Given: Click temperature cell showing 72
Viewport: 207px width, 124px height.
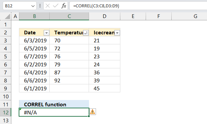Looking at the screenshot, I should point(69,48).
